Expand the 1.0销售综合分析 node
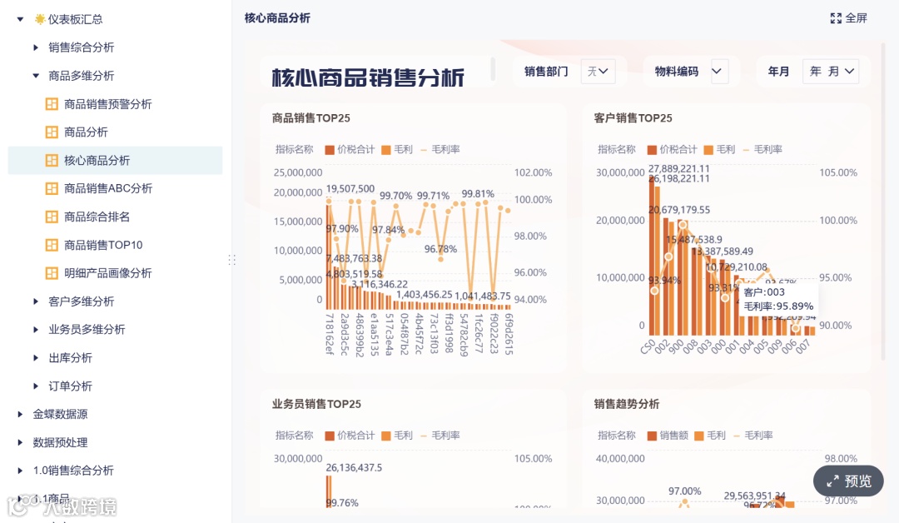The height and width of the screenshot is (523, 899). (x=20, y=471)
